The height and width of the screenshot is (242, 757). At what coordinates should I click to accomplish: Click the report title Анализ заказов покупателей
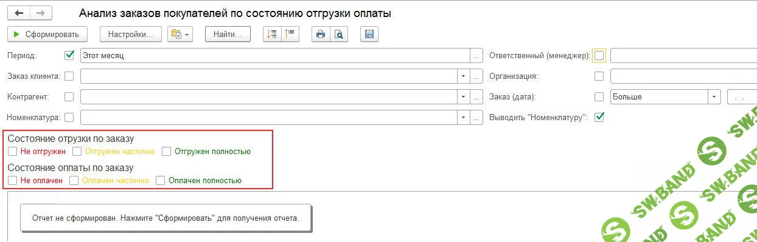(x=235, y=13)
